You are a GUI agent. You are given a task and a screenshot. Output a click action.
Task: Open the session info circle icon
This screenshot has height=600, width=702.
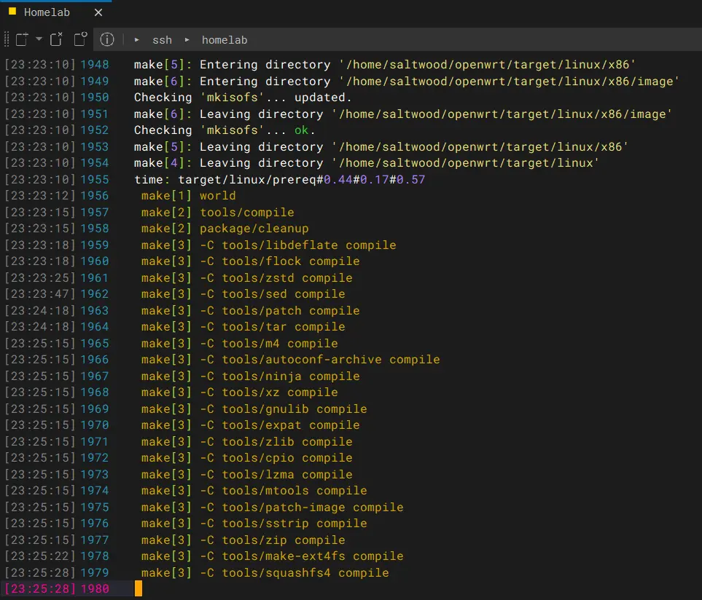[107, 39]
